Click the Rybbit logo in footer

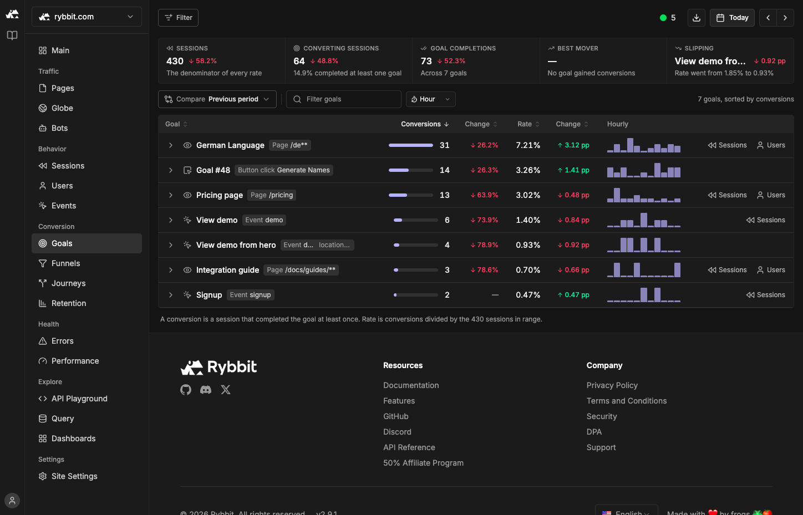(218, 367)
